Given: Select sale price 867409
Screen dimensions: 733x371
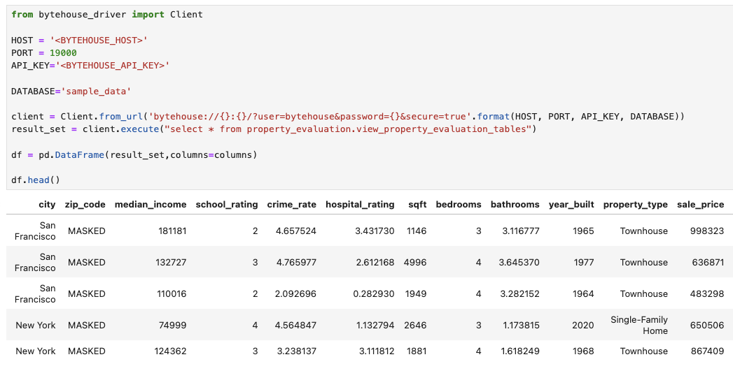Looking at the screenshot, I should tap(707, 351).
